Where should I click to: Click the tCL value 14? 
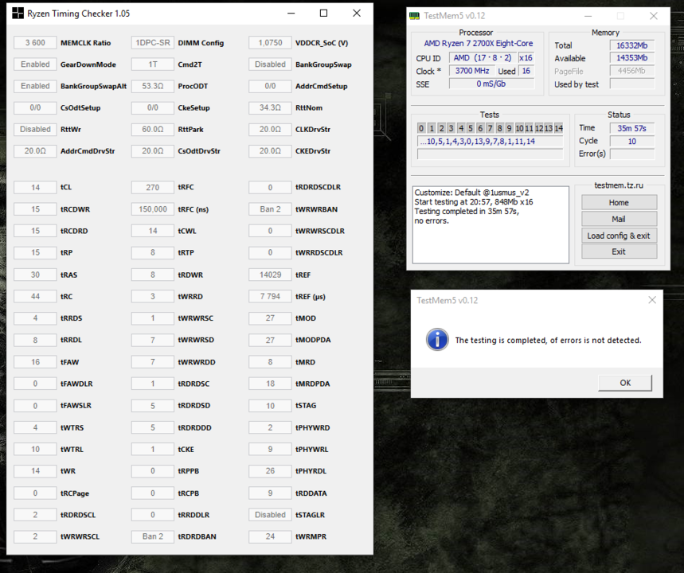pos(35,187)
